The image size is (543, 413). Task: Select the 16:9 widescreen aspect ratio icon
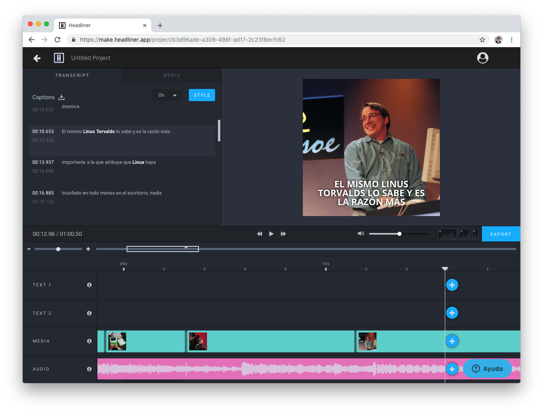click(447, 234)
